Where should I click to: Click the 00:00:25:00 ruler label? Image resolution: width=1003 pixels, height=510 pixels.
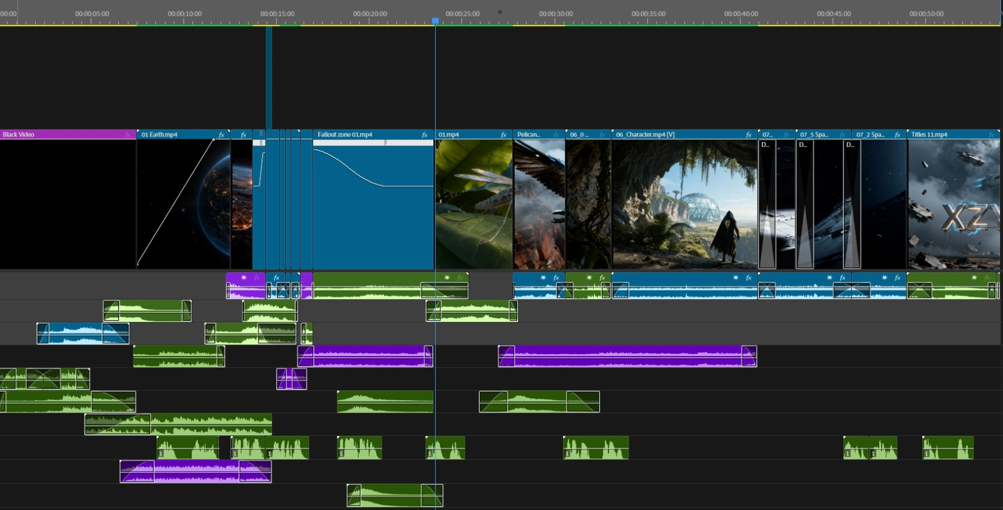(463, 13)
